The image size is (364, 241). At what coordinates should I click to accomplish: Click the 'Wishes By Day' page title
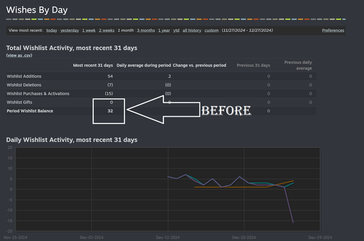pyautogui.click(x=37, y=10)
